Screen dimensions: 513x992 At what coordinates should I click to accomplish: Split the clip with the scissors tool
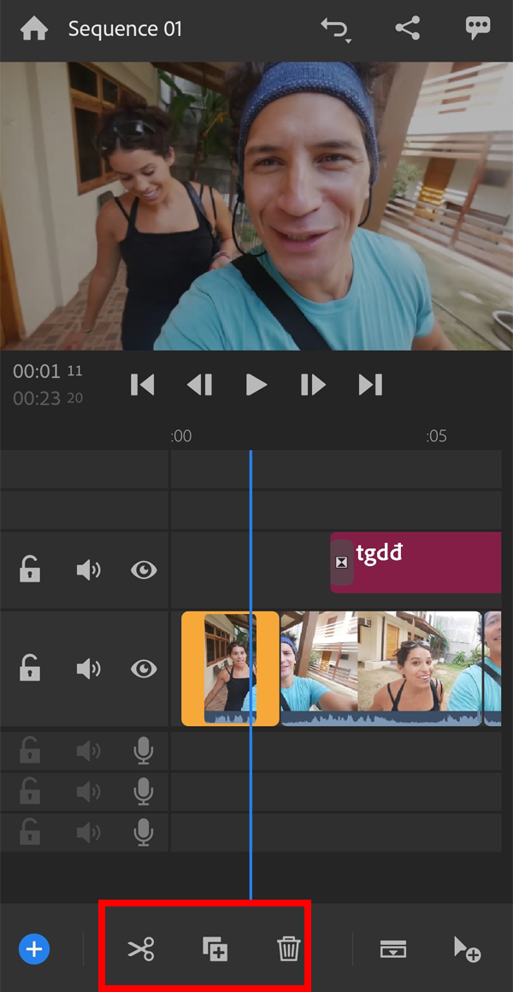[140, 949]
